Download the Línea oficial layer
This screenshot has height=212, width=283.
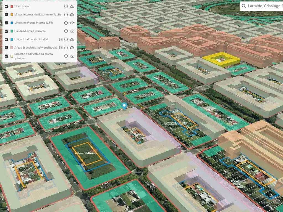72,6
